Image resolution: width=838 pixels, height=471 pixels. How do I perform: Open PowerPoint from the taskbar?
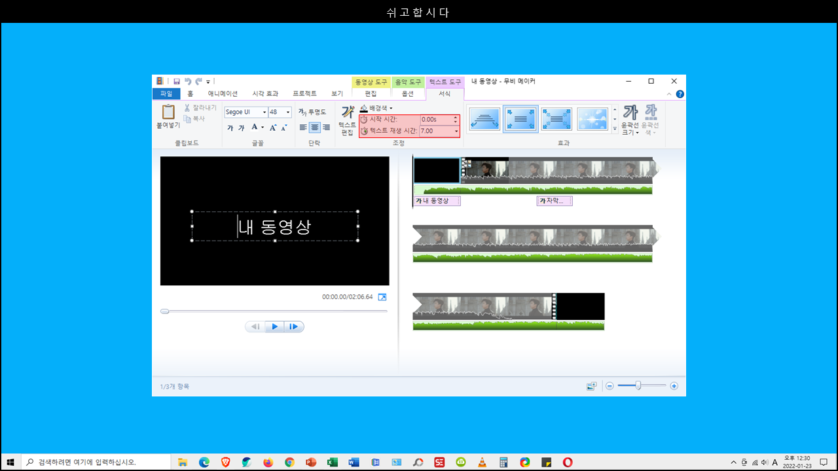(311, 462)
